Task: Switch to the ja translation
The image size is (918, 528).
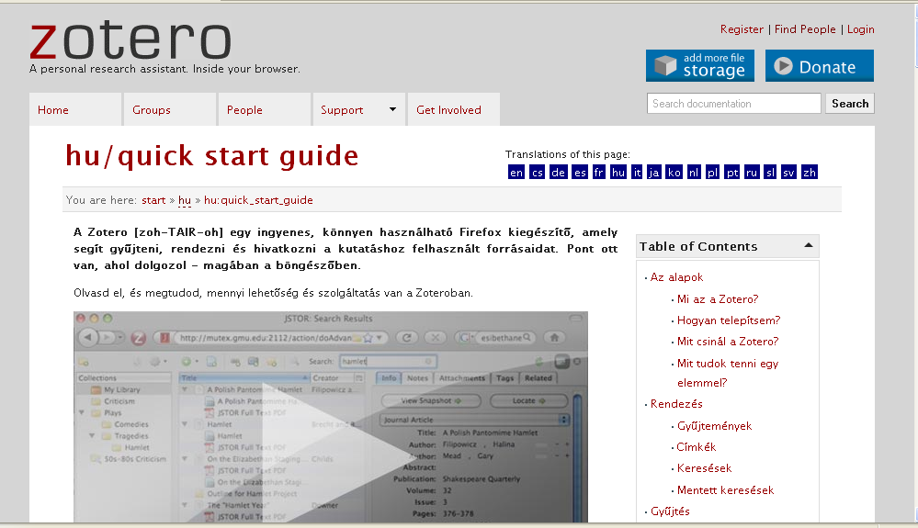Action: [x=654, y=172]
